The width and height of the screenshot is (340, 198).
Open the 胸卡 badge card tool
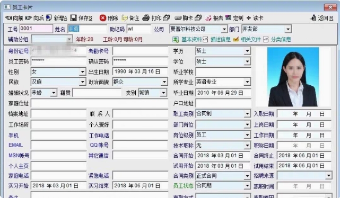tap(178, 18)
